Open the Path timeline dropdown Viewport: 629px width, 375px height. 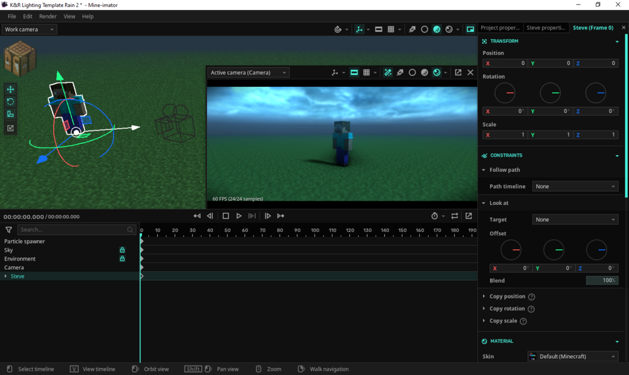click(x=575, y=186)
